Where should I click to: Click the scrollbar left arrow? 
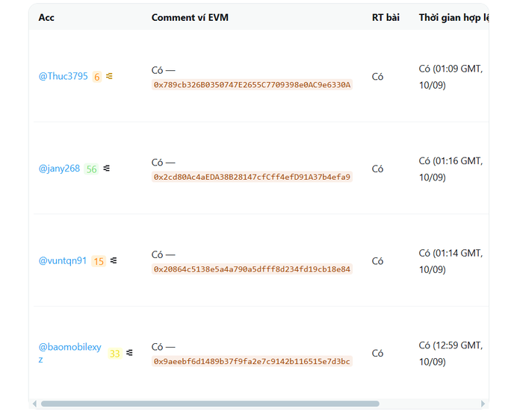[34, 404]
